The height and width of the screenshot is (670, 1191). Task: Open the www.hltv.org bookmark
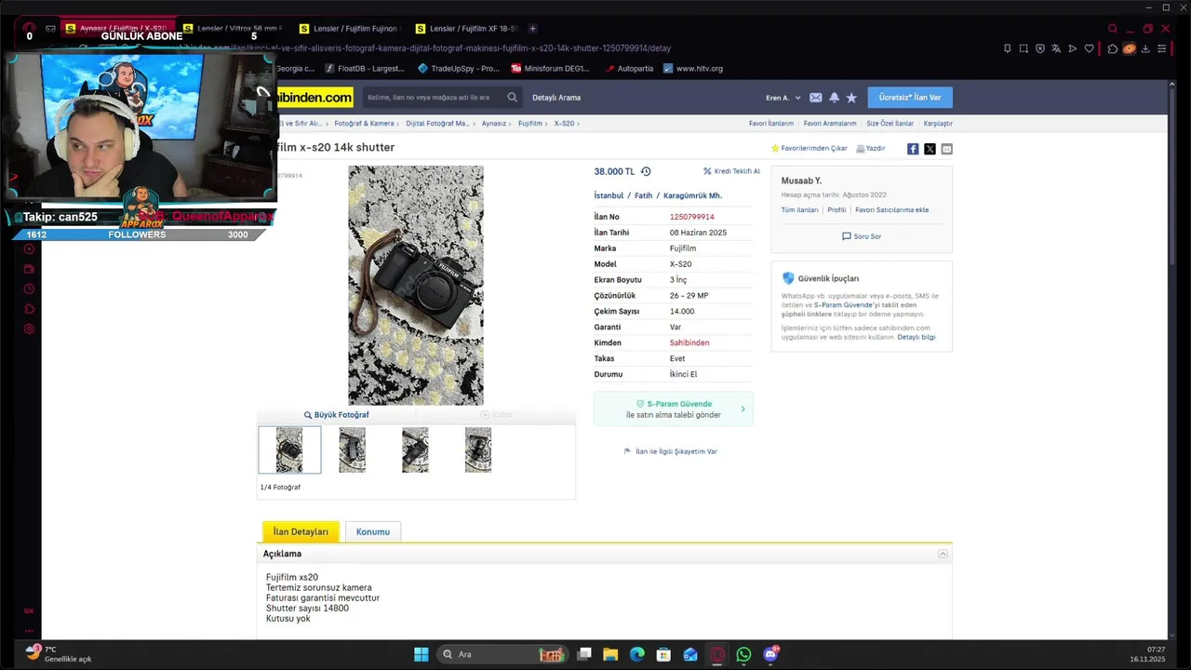[x=693, y=69]
